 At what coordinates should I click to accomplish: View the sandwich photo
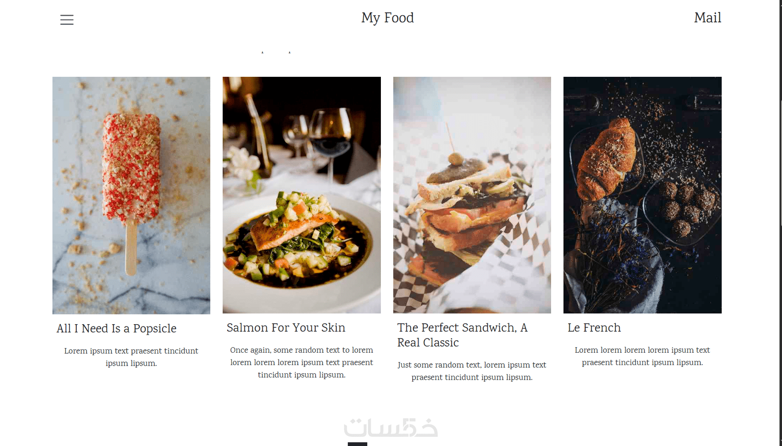pyautogui.click(x=472, y=195)
